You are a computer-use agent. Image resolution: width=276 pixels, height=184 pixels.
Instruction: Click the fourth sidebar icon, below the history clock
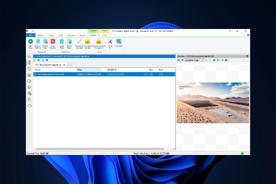29,75
